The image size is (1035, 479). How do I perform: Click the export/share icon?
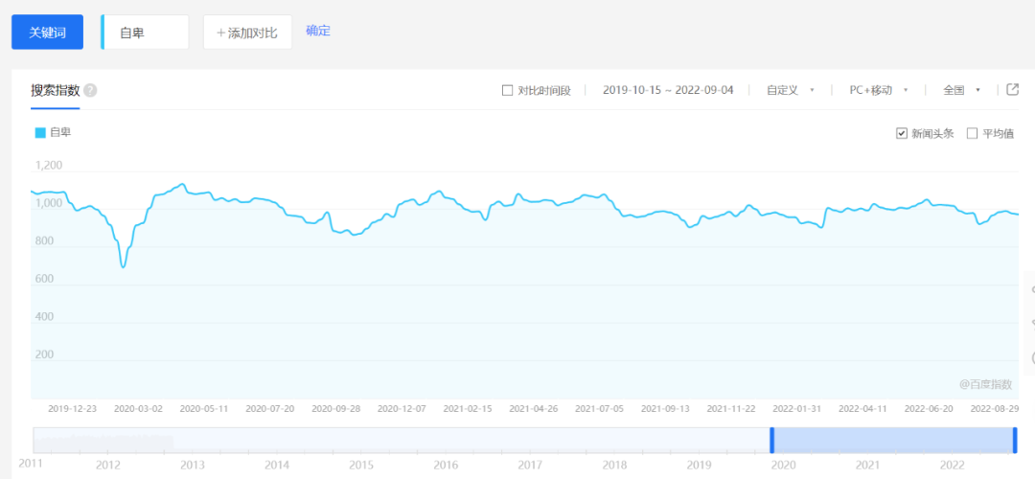1013,90
